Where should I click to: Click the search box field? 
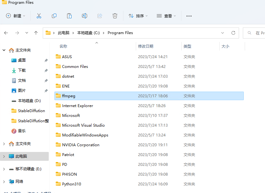click(x=254, y=33)
